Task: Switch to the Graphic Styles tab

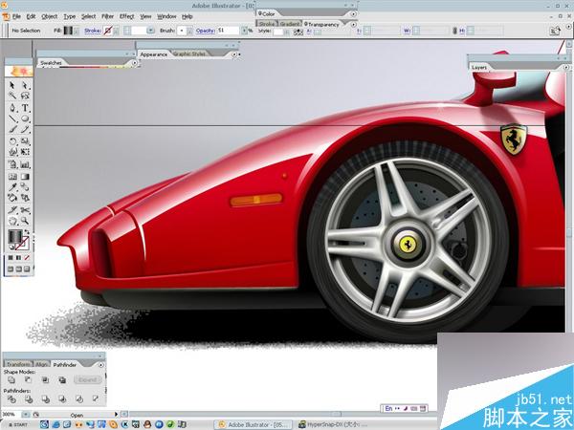Action: point(189,54)
